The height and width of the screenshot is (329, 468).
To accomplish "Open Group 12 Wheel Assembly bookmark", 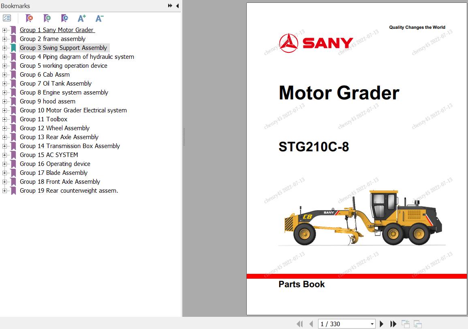I will point(55,128).
